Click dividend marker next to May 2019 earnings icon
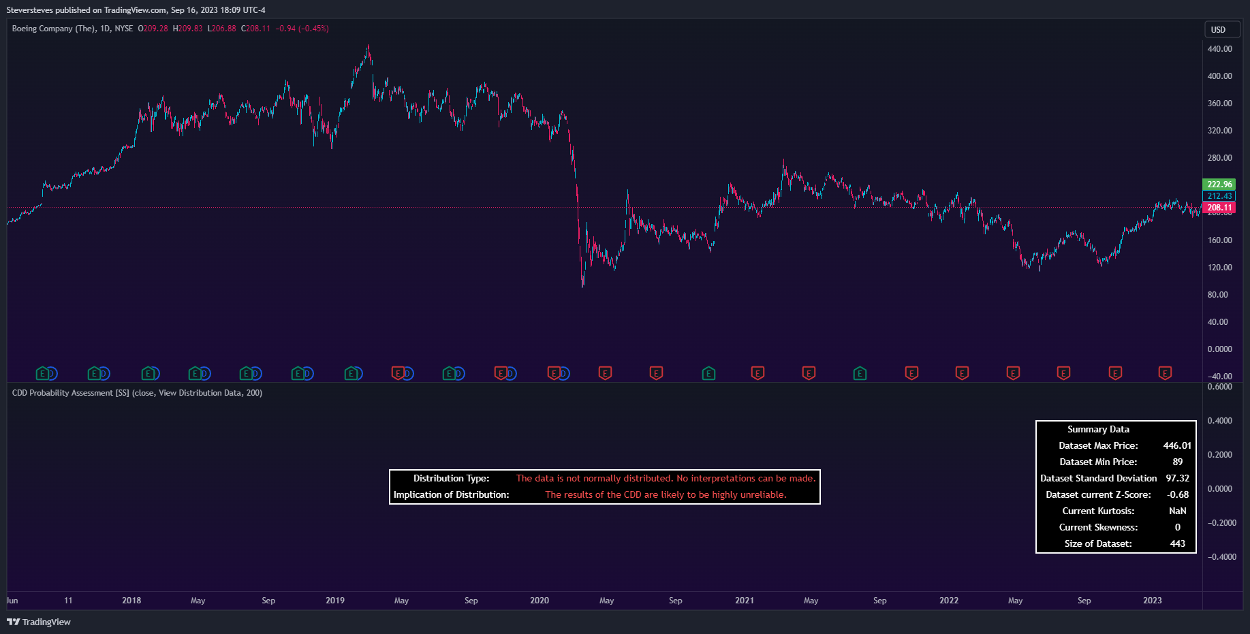Viewport: 1250px width, 634px height. [408, 373]
